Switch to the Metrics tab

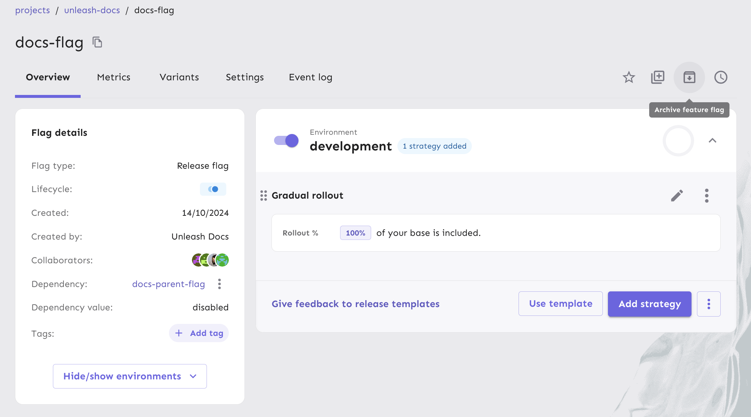point(113,77)
